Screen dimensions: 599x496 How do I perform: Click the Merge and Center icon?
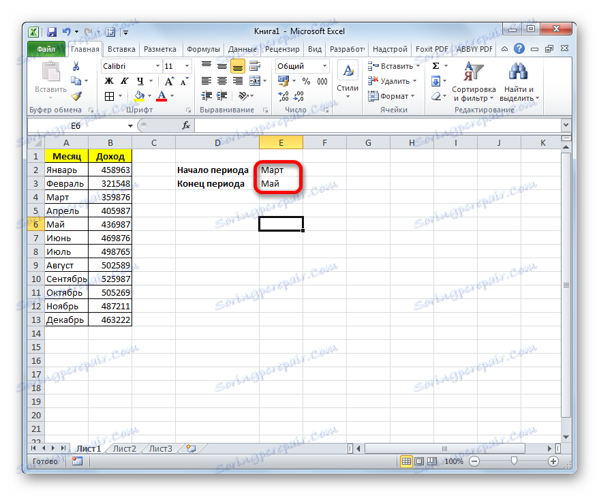[254, 81]
